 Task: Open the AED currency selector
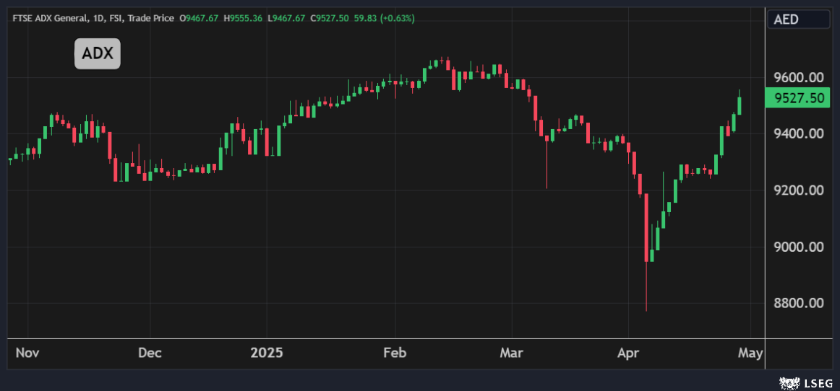[798, 19]
